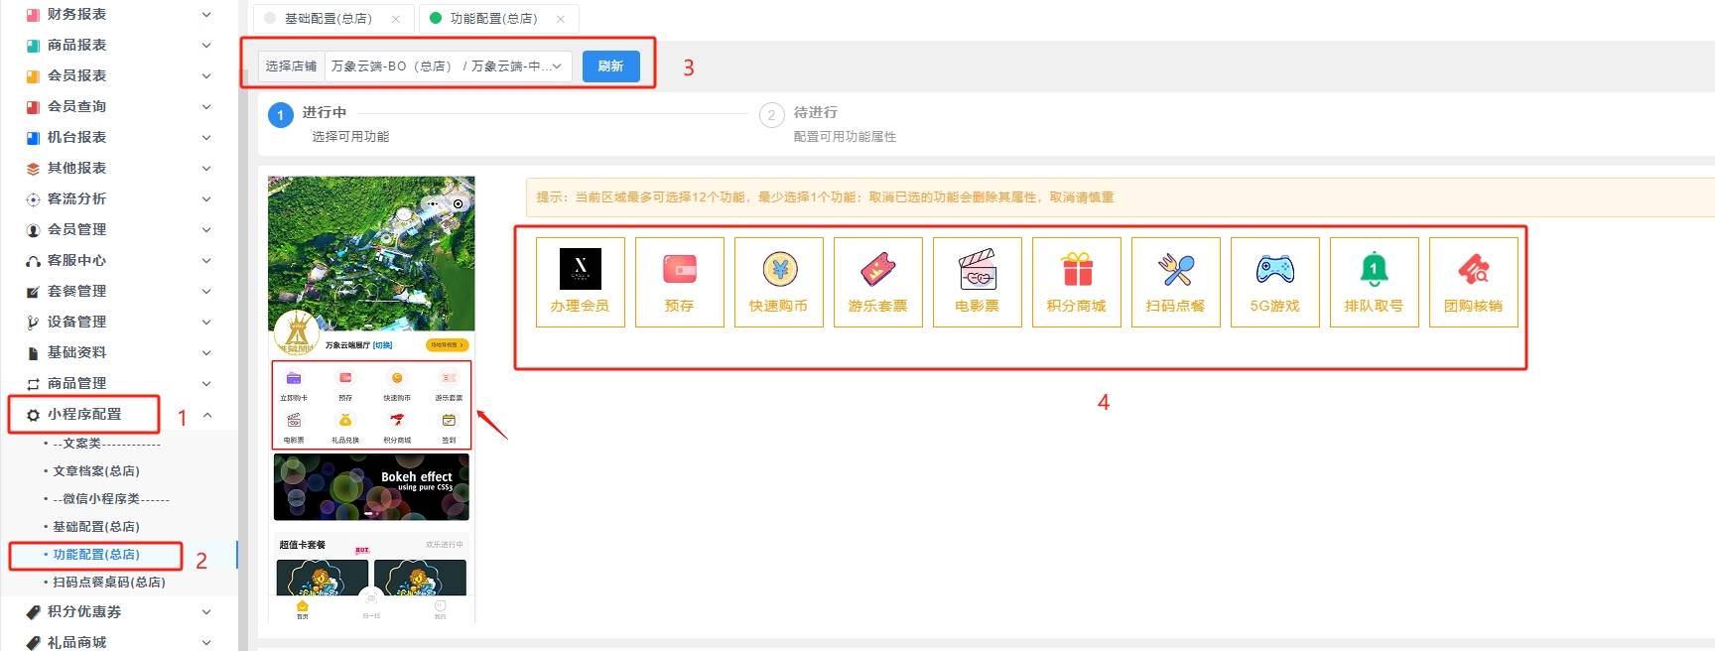Click the blue 刷新 button

(x=611, y=66)
